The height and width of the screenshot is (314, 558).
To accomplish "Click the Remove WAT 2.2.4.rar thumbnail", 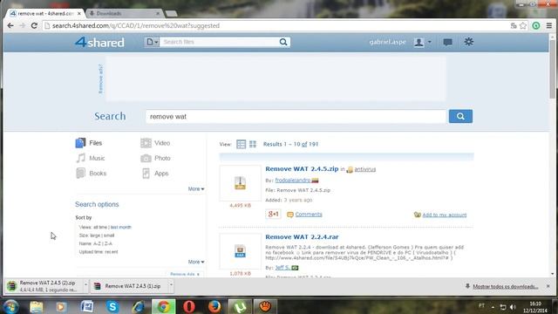I will click(241, 251).
